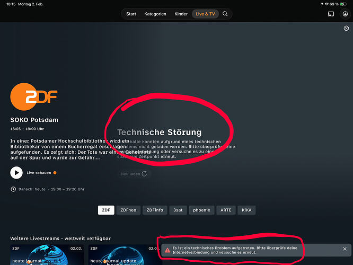Click the Danach info icon
This screenshot has width=353, height=265.
(13, 189)
